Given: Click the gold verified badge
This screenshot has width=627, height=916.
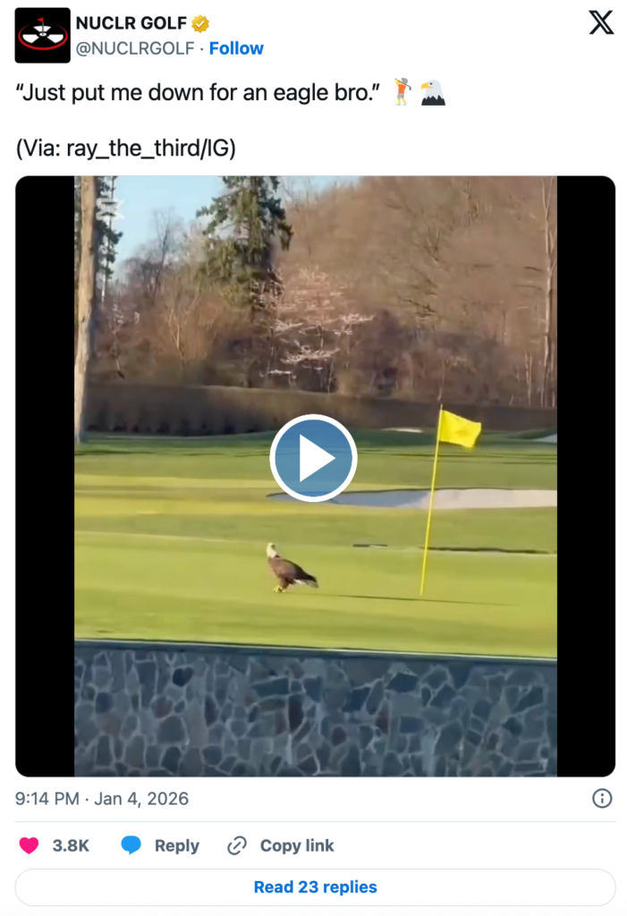Looking at the screenshot, I should click(200, 23).
